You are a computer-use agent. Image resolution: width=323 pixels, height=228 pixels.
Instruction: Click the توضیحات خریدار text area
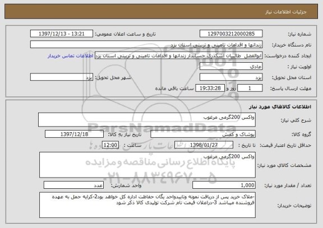pyautogui.click(x=147, y=205)
